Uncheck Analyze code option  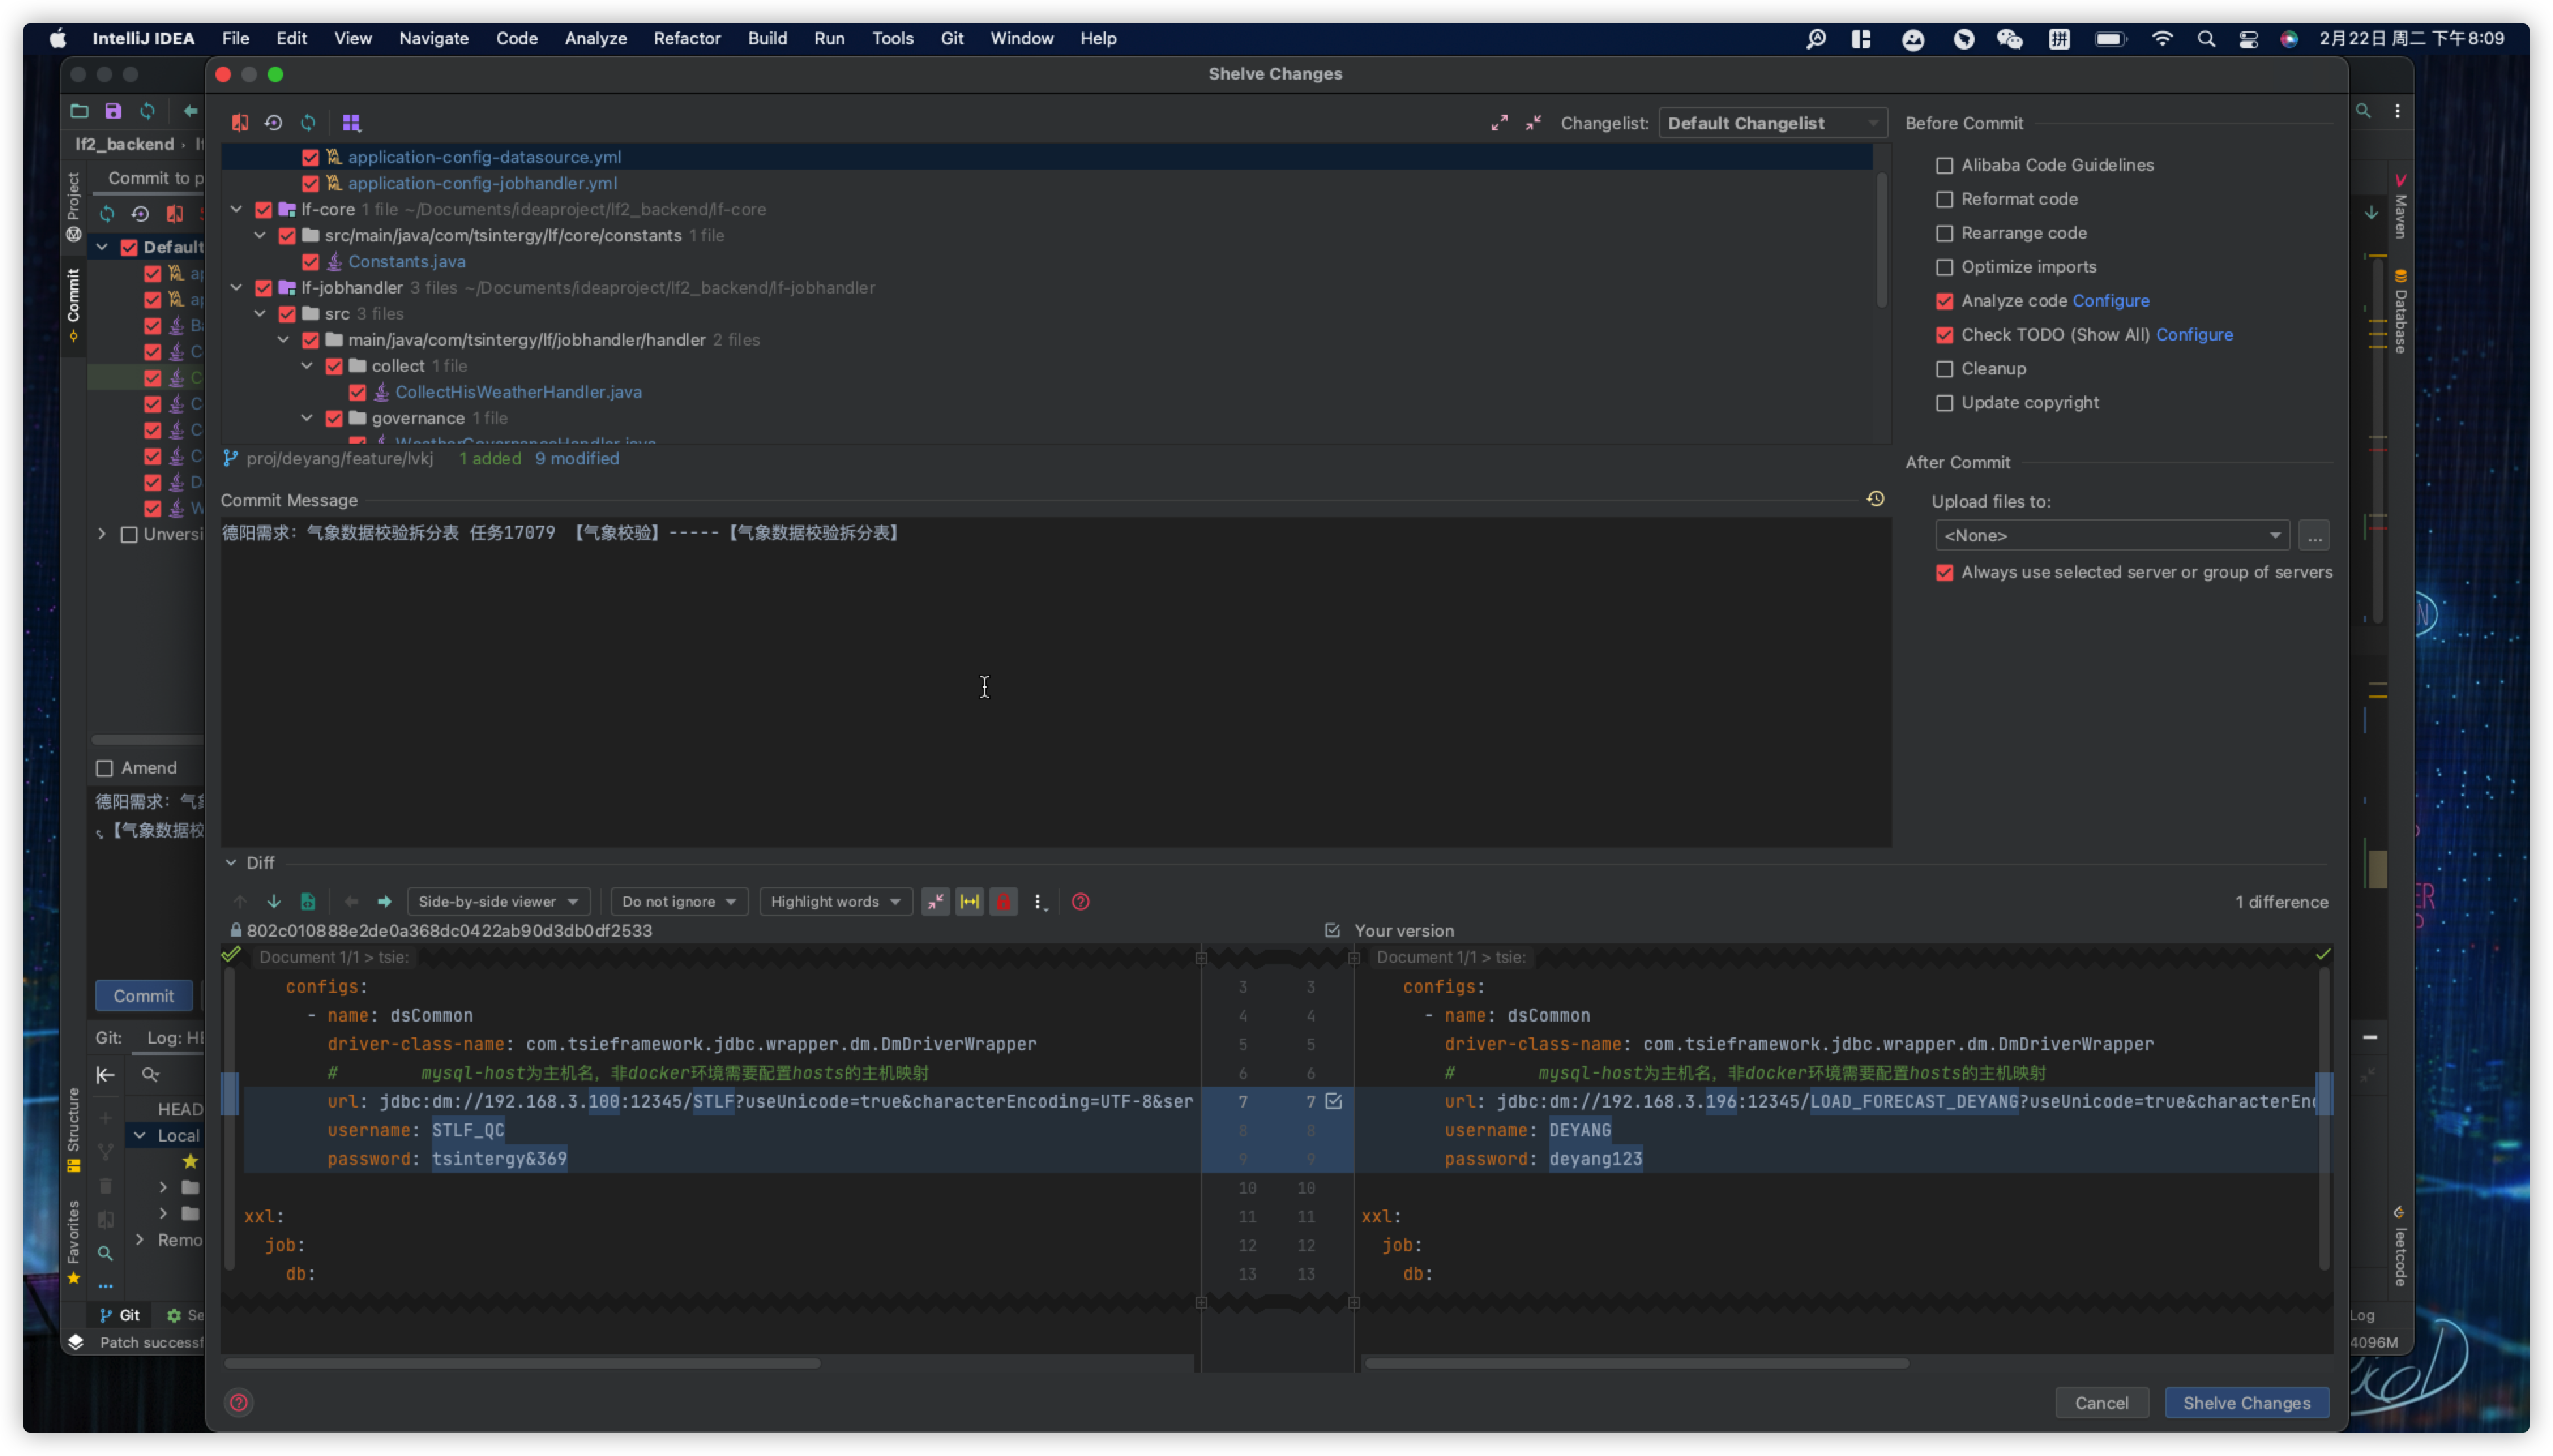point(1943,301)
